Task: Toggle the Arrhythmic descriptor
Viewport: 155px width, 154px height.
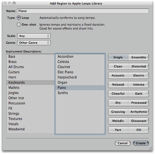Action: tap(138, 112)
